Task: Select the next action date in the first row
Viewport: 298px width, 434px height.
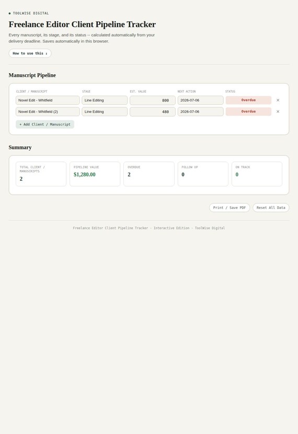Action: (200, 100)
